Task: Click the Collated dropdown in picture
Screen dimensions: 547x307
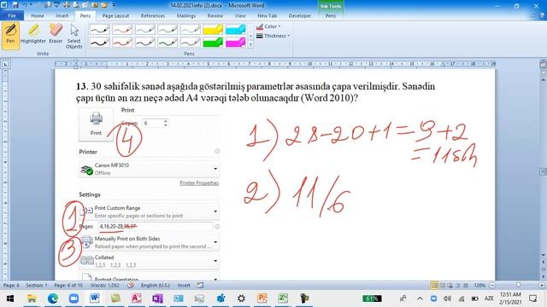Action: (x=149, y=261)
